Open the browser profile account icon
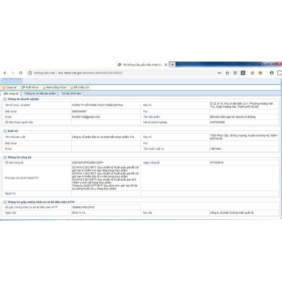The height and width of the screenshot is (282, 282). (x=272, y=73)
